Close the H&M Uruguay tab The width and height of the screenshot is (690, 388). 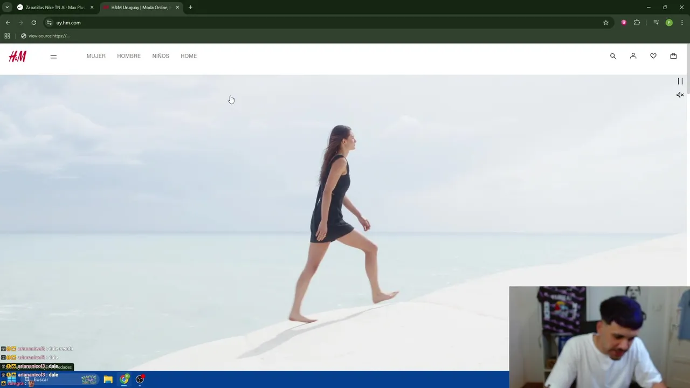coord(177,8)
